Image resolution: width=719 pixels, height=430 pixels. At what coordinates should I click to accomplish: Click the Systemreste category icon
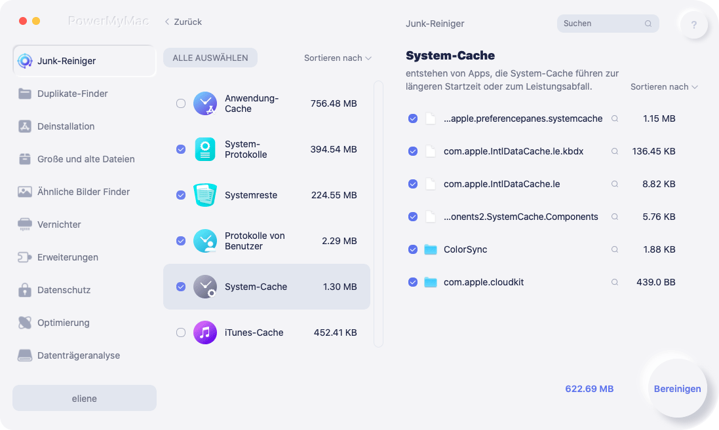click(205, 195)
